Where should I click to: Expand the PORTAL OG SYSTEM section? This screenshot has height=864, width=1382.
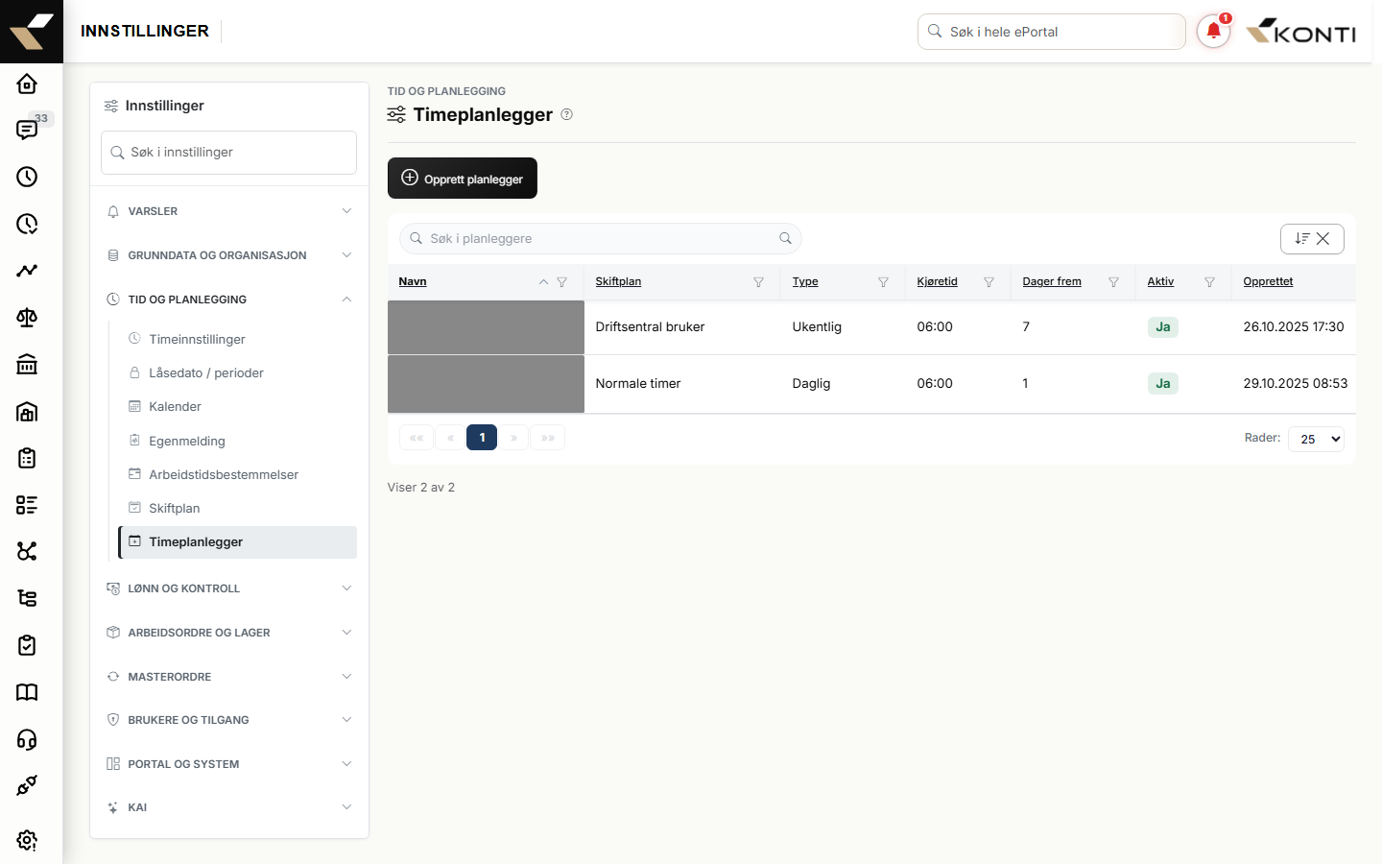pos(229,764)
